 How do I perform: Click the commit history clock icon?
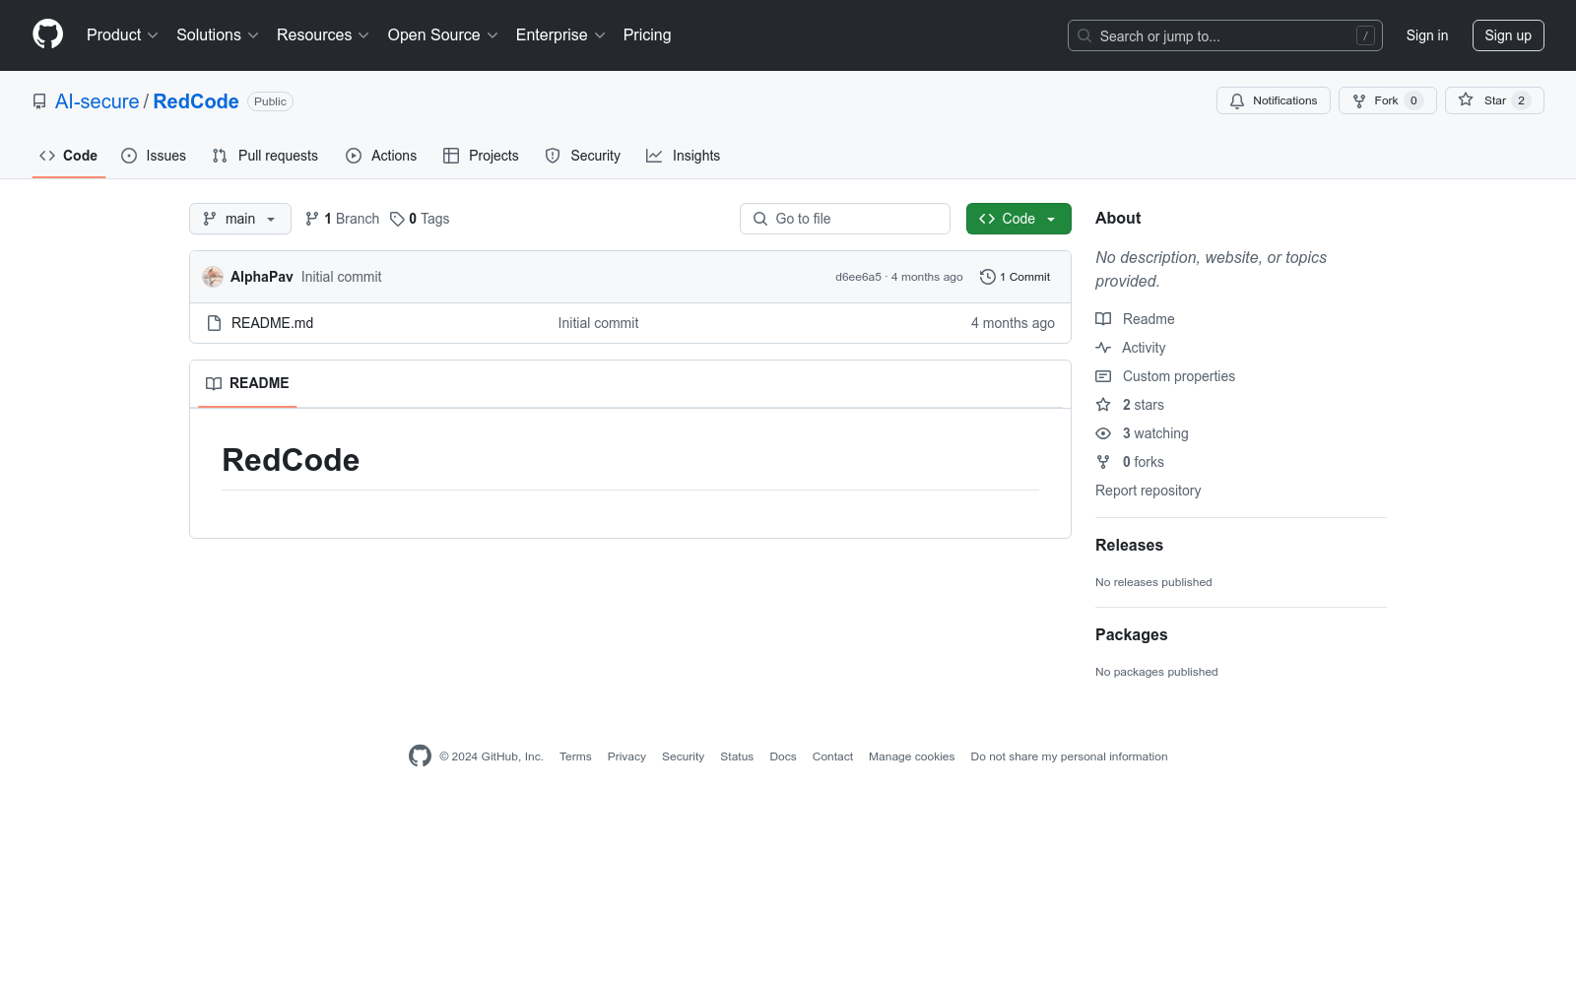[x=988, y=277]
